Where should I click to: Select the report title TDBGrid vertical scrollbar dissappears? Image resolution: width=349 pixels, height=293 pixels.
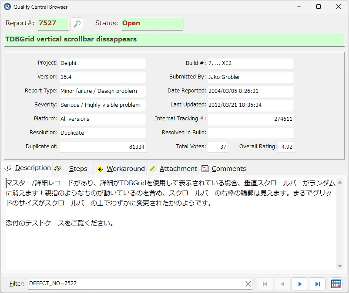click(174, 40)
